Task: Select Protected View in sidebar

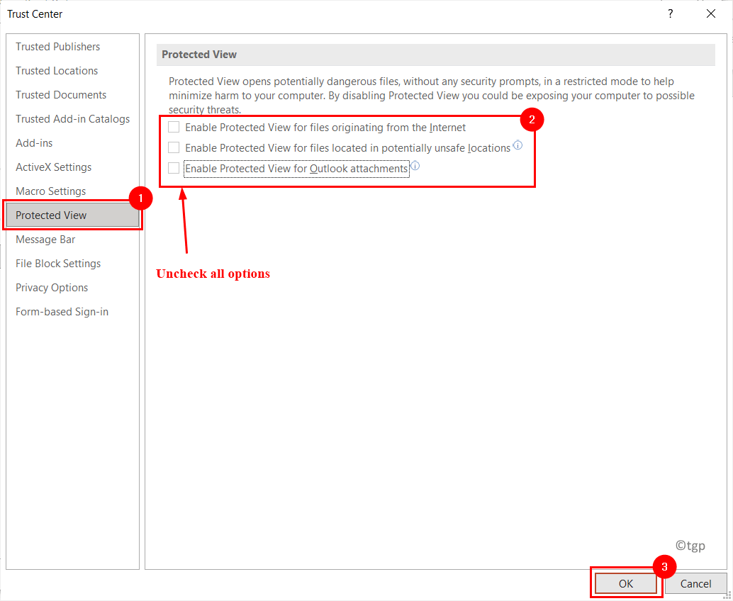Action: pyautogui.click(x=72, y=215)
